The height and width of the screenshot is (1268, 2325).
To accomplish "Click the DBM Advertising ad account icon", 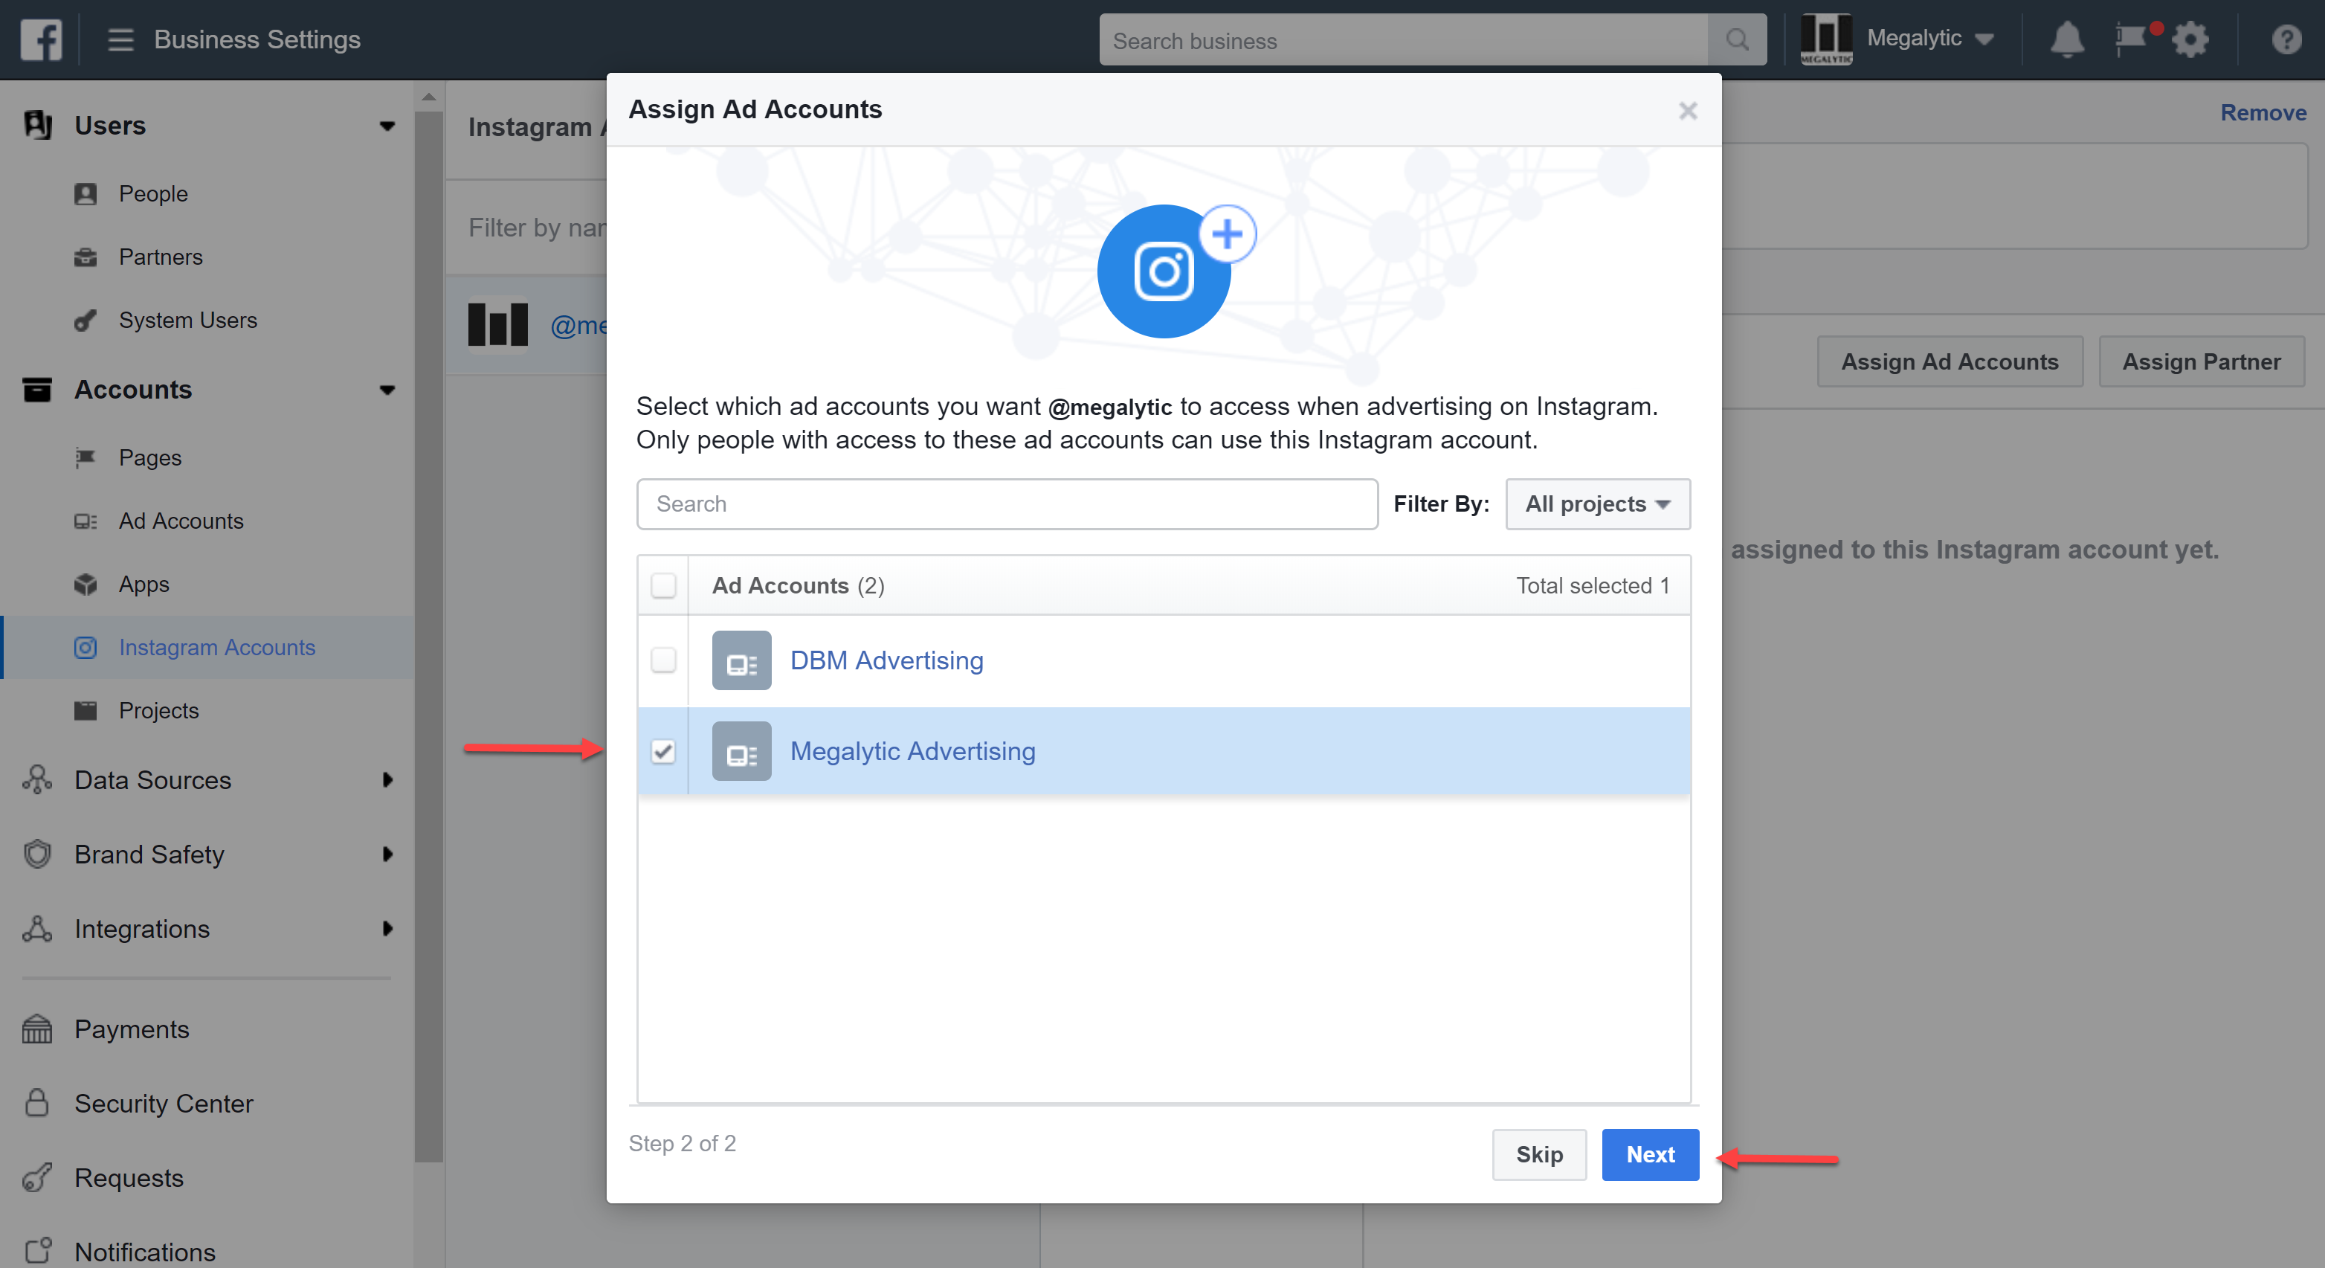I will (741, 660).
